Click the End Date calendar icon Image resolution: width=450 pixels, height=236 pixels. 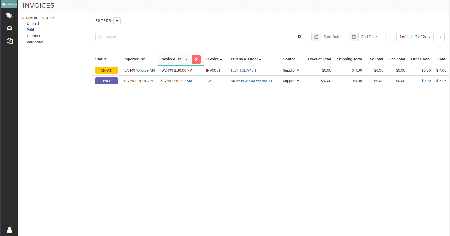click(x=354, y=37)
